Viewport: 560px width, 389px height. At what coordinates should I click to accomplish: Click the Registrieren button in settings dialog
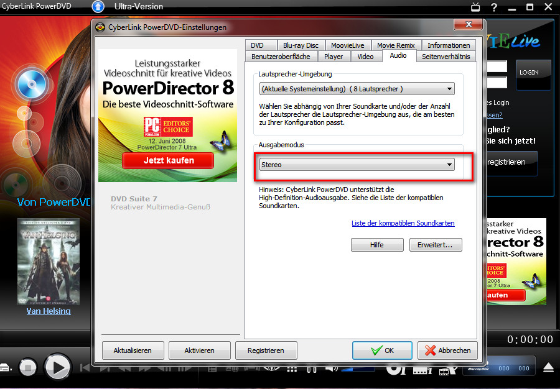(266, 350)
